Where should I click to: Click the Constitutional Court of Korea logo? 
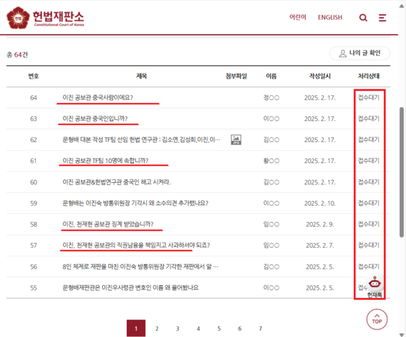tap(46, 18)
